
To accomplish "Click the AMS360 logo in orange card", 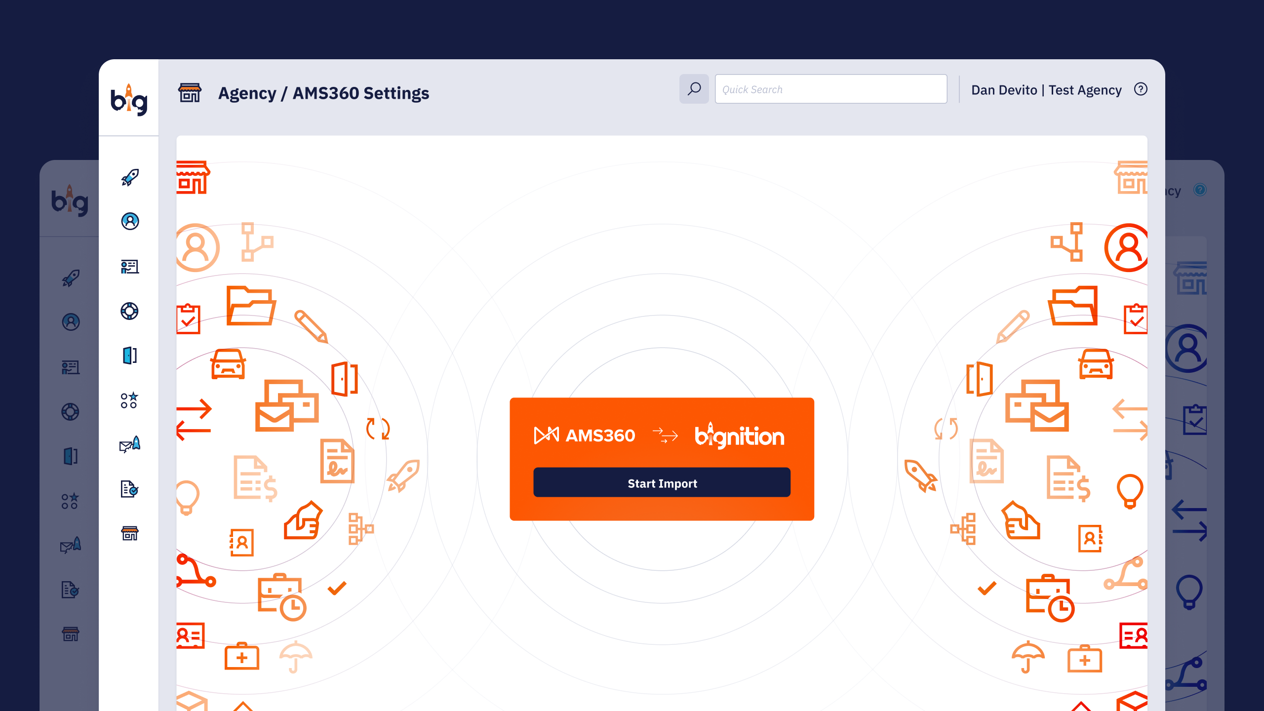I will tap(585, 435).
